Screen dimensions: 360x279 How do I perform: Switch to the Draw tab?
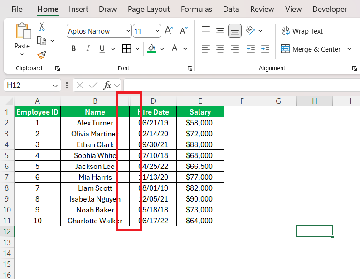pyautogui.click(x=107, y=9)
